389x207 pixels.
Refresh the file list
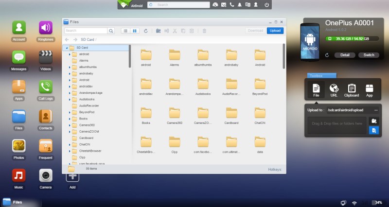tap(146, 31)
